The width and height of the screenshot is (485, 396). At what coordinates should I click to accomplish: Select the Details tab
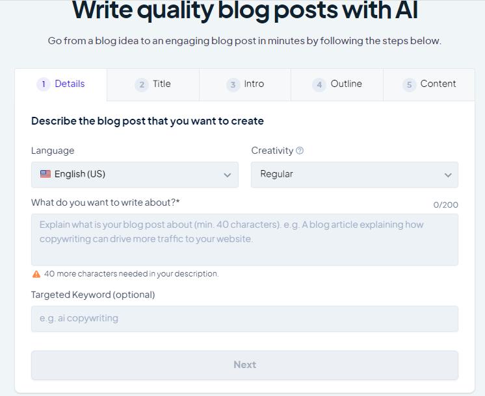coord(61,84)
